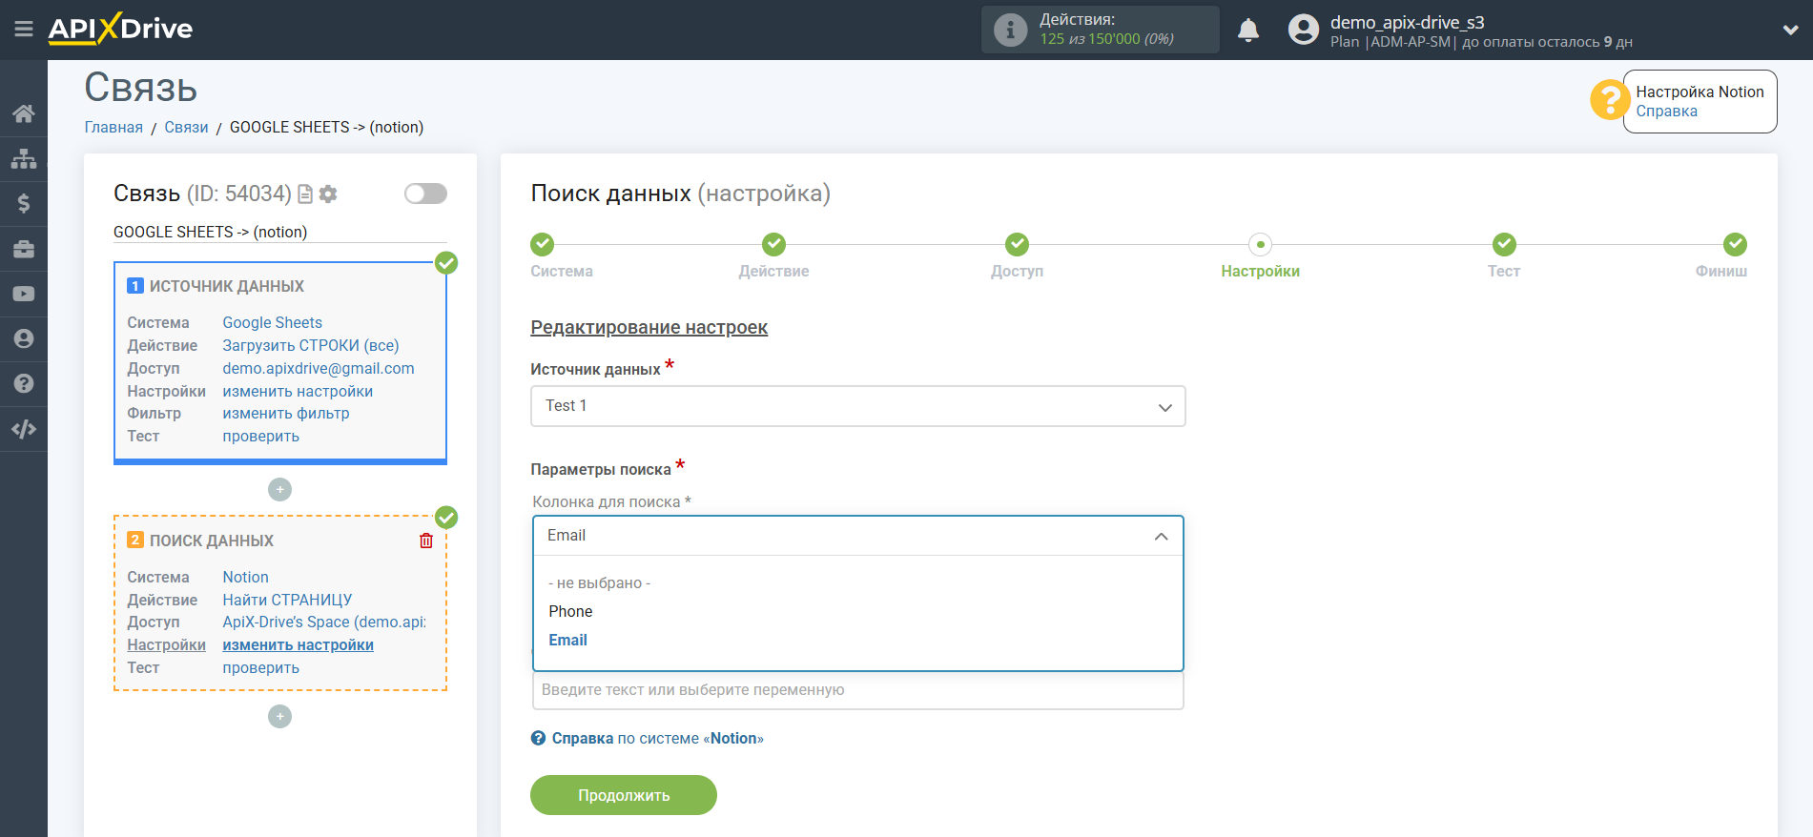
Task: Click the Справка question icon near Notion
Action: tap(538, 738)
